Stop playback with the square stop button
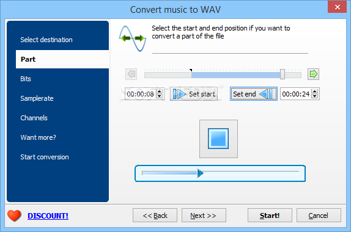The height and width of the screenshot is (232, 351). point(218,139)
